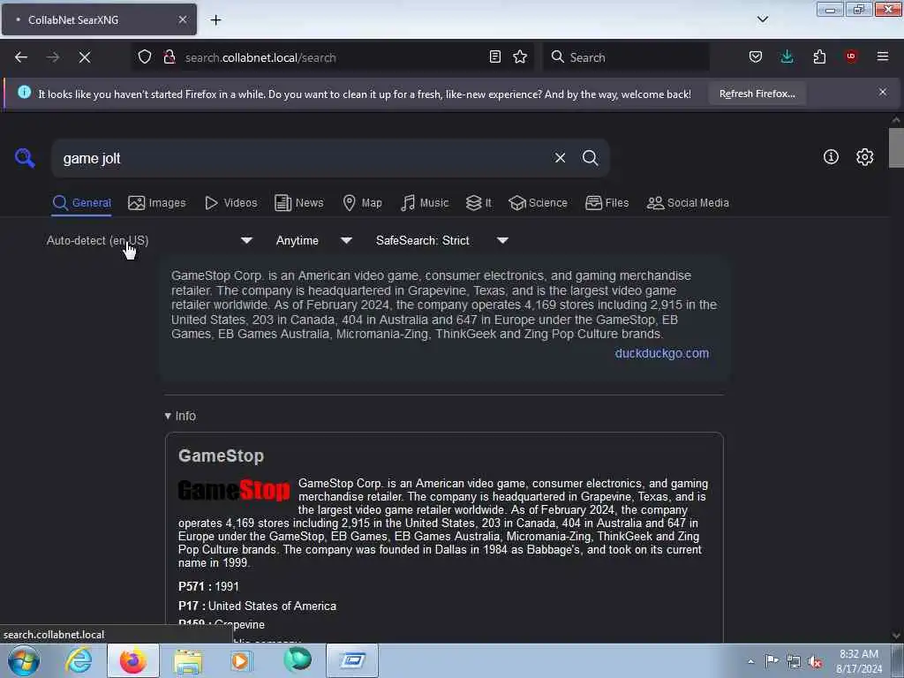Launch Internet Explorer from taskbar
The image size is (904, 678).
tap(79, 660)
